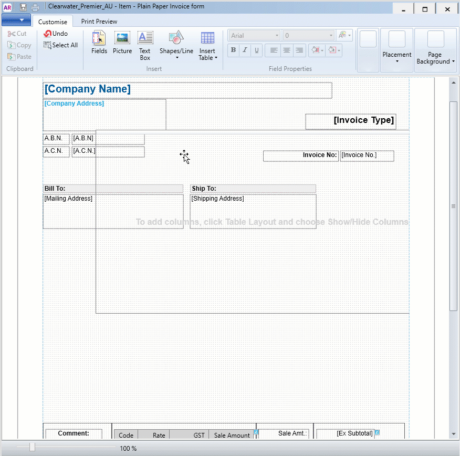Click the blank button left of Placement
The image size is (460, 456).
pos(368,50)
